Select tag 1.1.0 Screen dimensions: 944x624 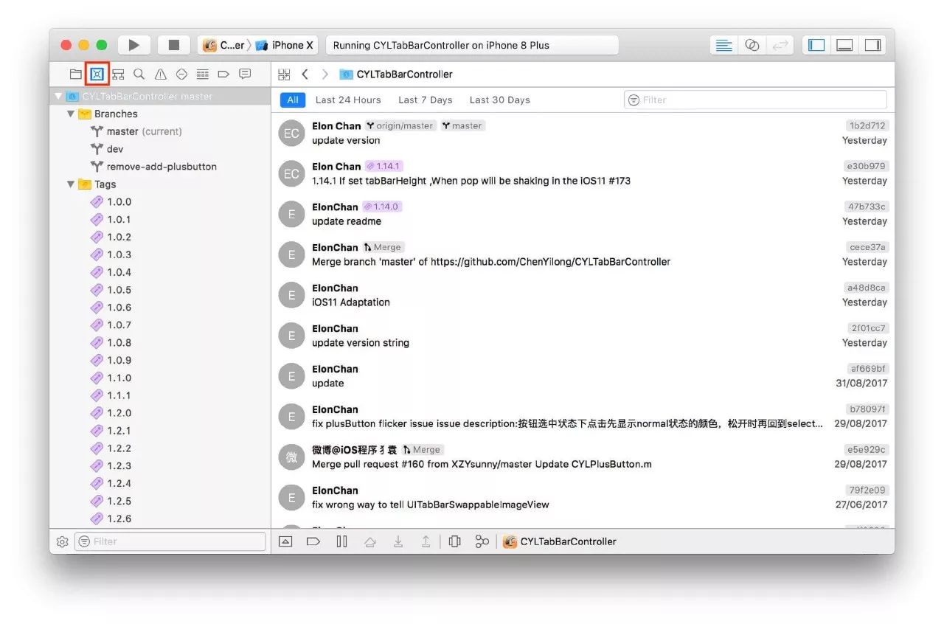(160, 378)
